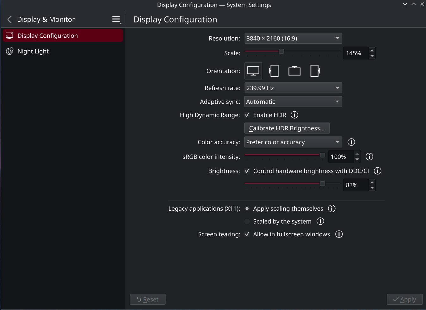Minimize the System Settings window
Screen dimensions: 426x310
coord(405,4)
